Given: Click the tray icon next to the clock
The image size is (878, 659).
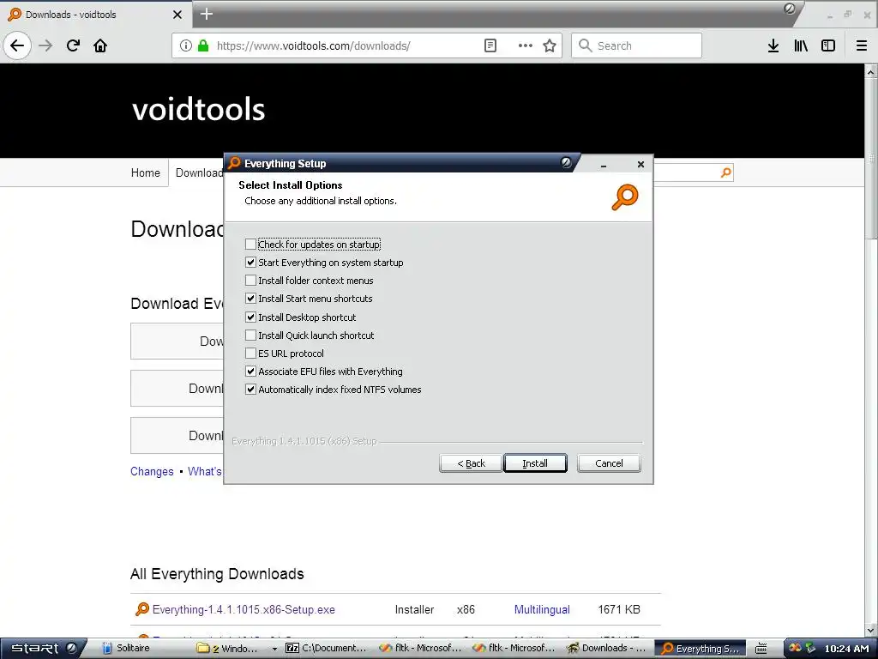Looking at the screenshot, I should tap(811, 648).
